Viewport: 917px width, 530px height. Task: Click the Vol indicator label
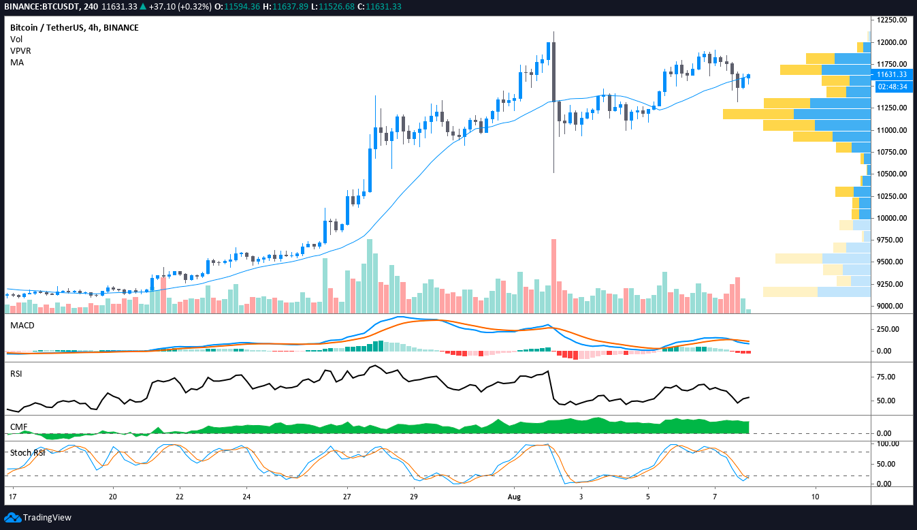coord(16,40)
